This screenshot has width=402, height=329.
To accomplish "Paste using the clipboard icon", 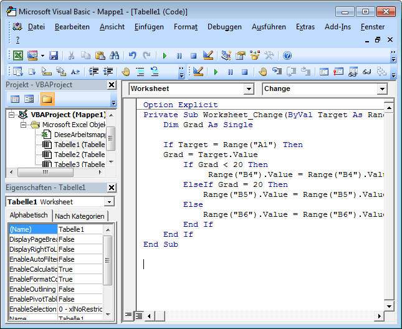I will [100, 55].
